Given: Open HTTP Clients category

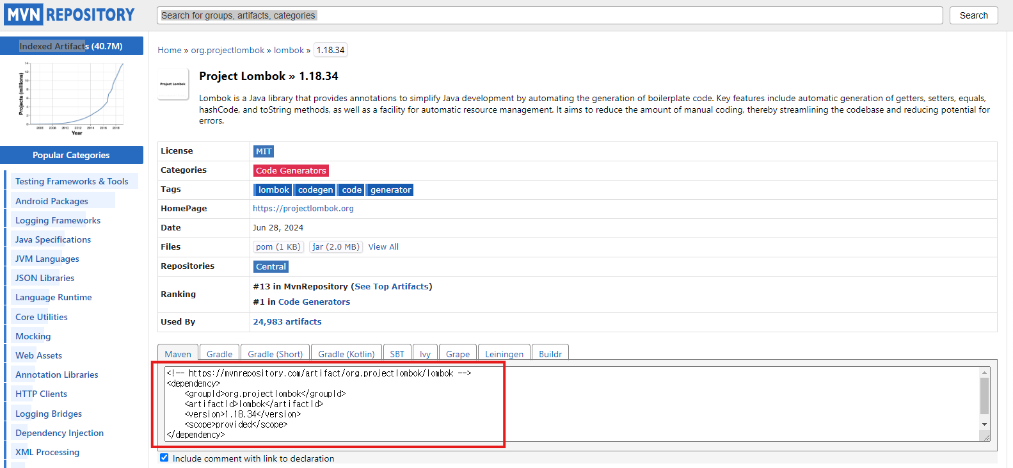Looking at the screenshot, I should 42,394.
